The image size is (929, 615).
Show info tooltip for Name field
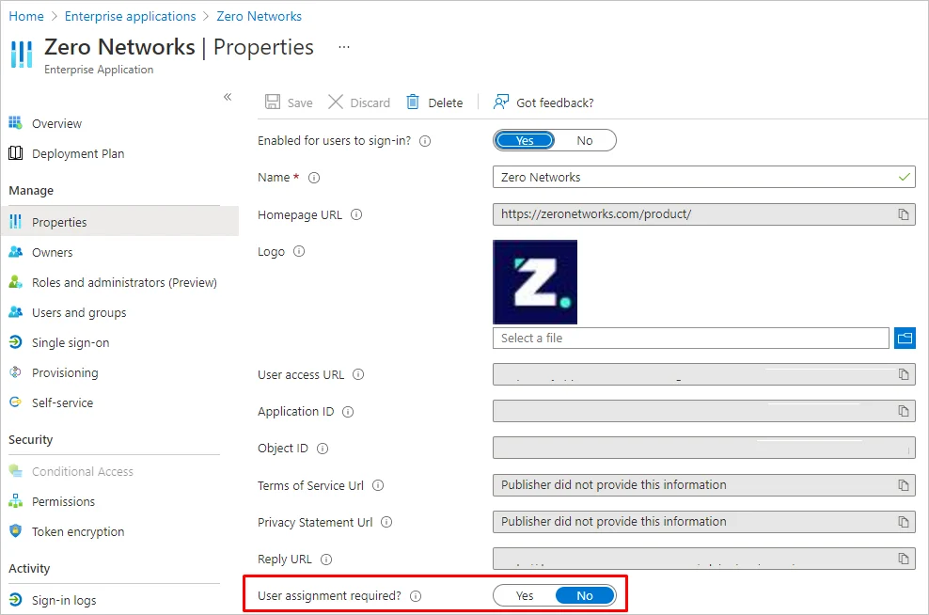tap(314, 178)
